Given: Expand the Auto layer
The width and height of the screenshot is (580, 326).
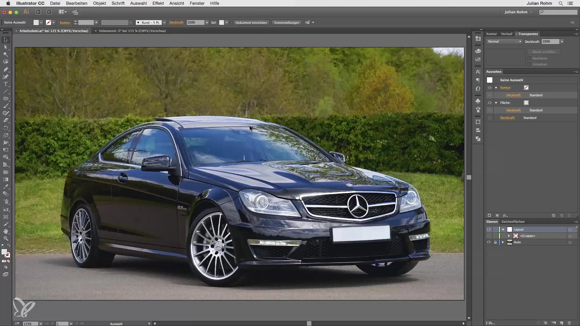Looking at the screenshot, I should 503,242.
